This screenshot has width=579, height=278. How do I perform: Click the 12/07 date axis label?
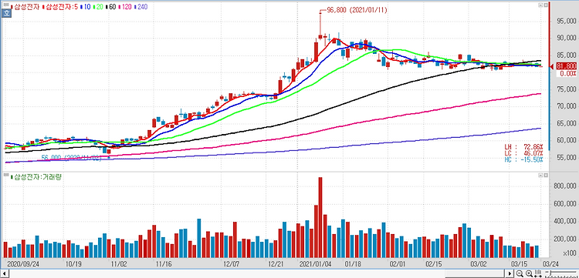[232, 264]
